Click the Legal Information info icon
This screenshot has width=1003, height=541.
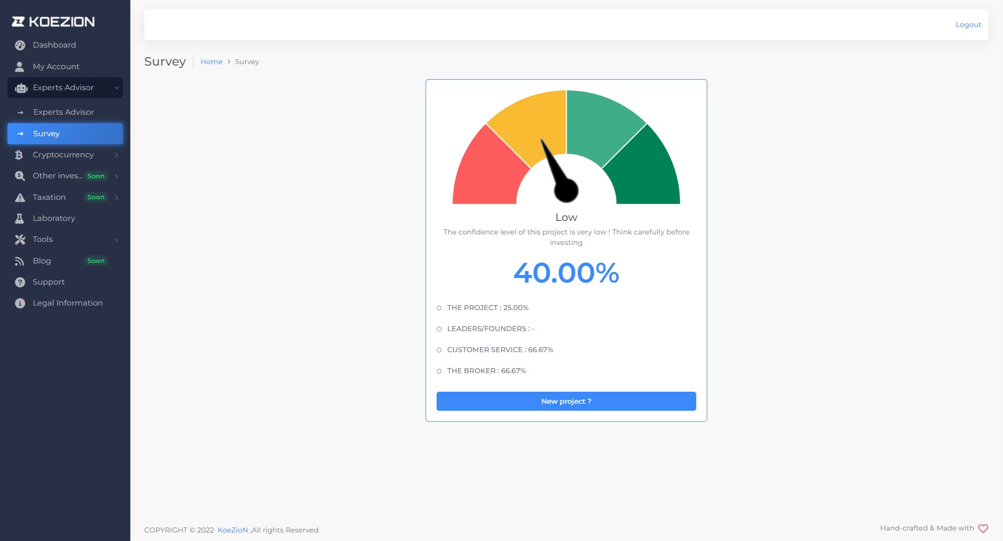pos(20,303)
